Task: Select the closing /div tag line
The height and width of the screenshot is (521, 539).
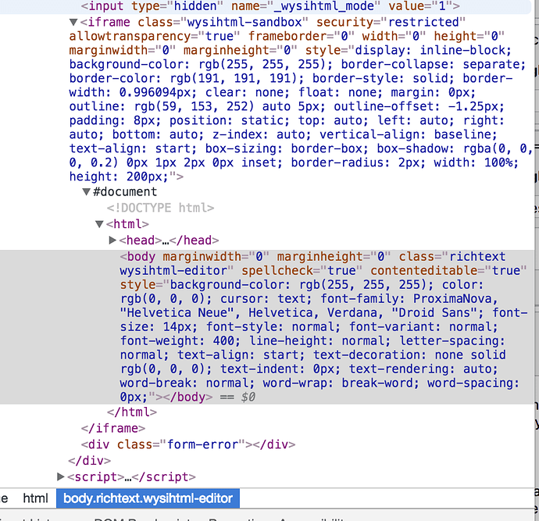Action: 89,461
